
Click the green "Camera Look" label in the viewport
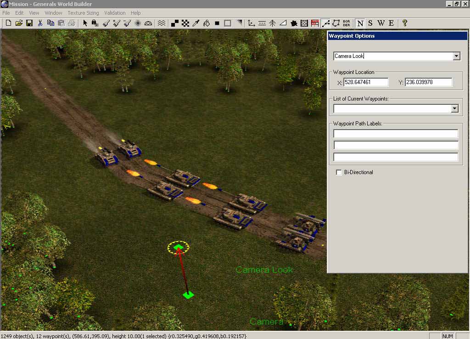click(x=264, y=270)
